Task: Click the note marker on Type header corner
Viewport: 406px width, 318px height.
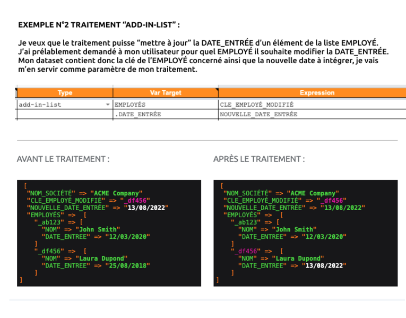Action: pyautogui.click(x=16, y=90)
